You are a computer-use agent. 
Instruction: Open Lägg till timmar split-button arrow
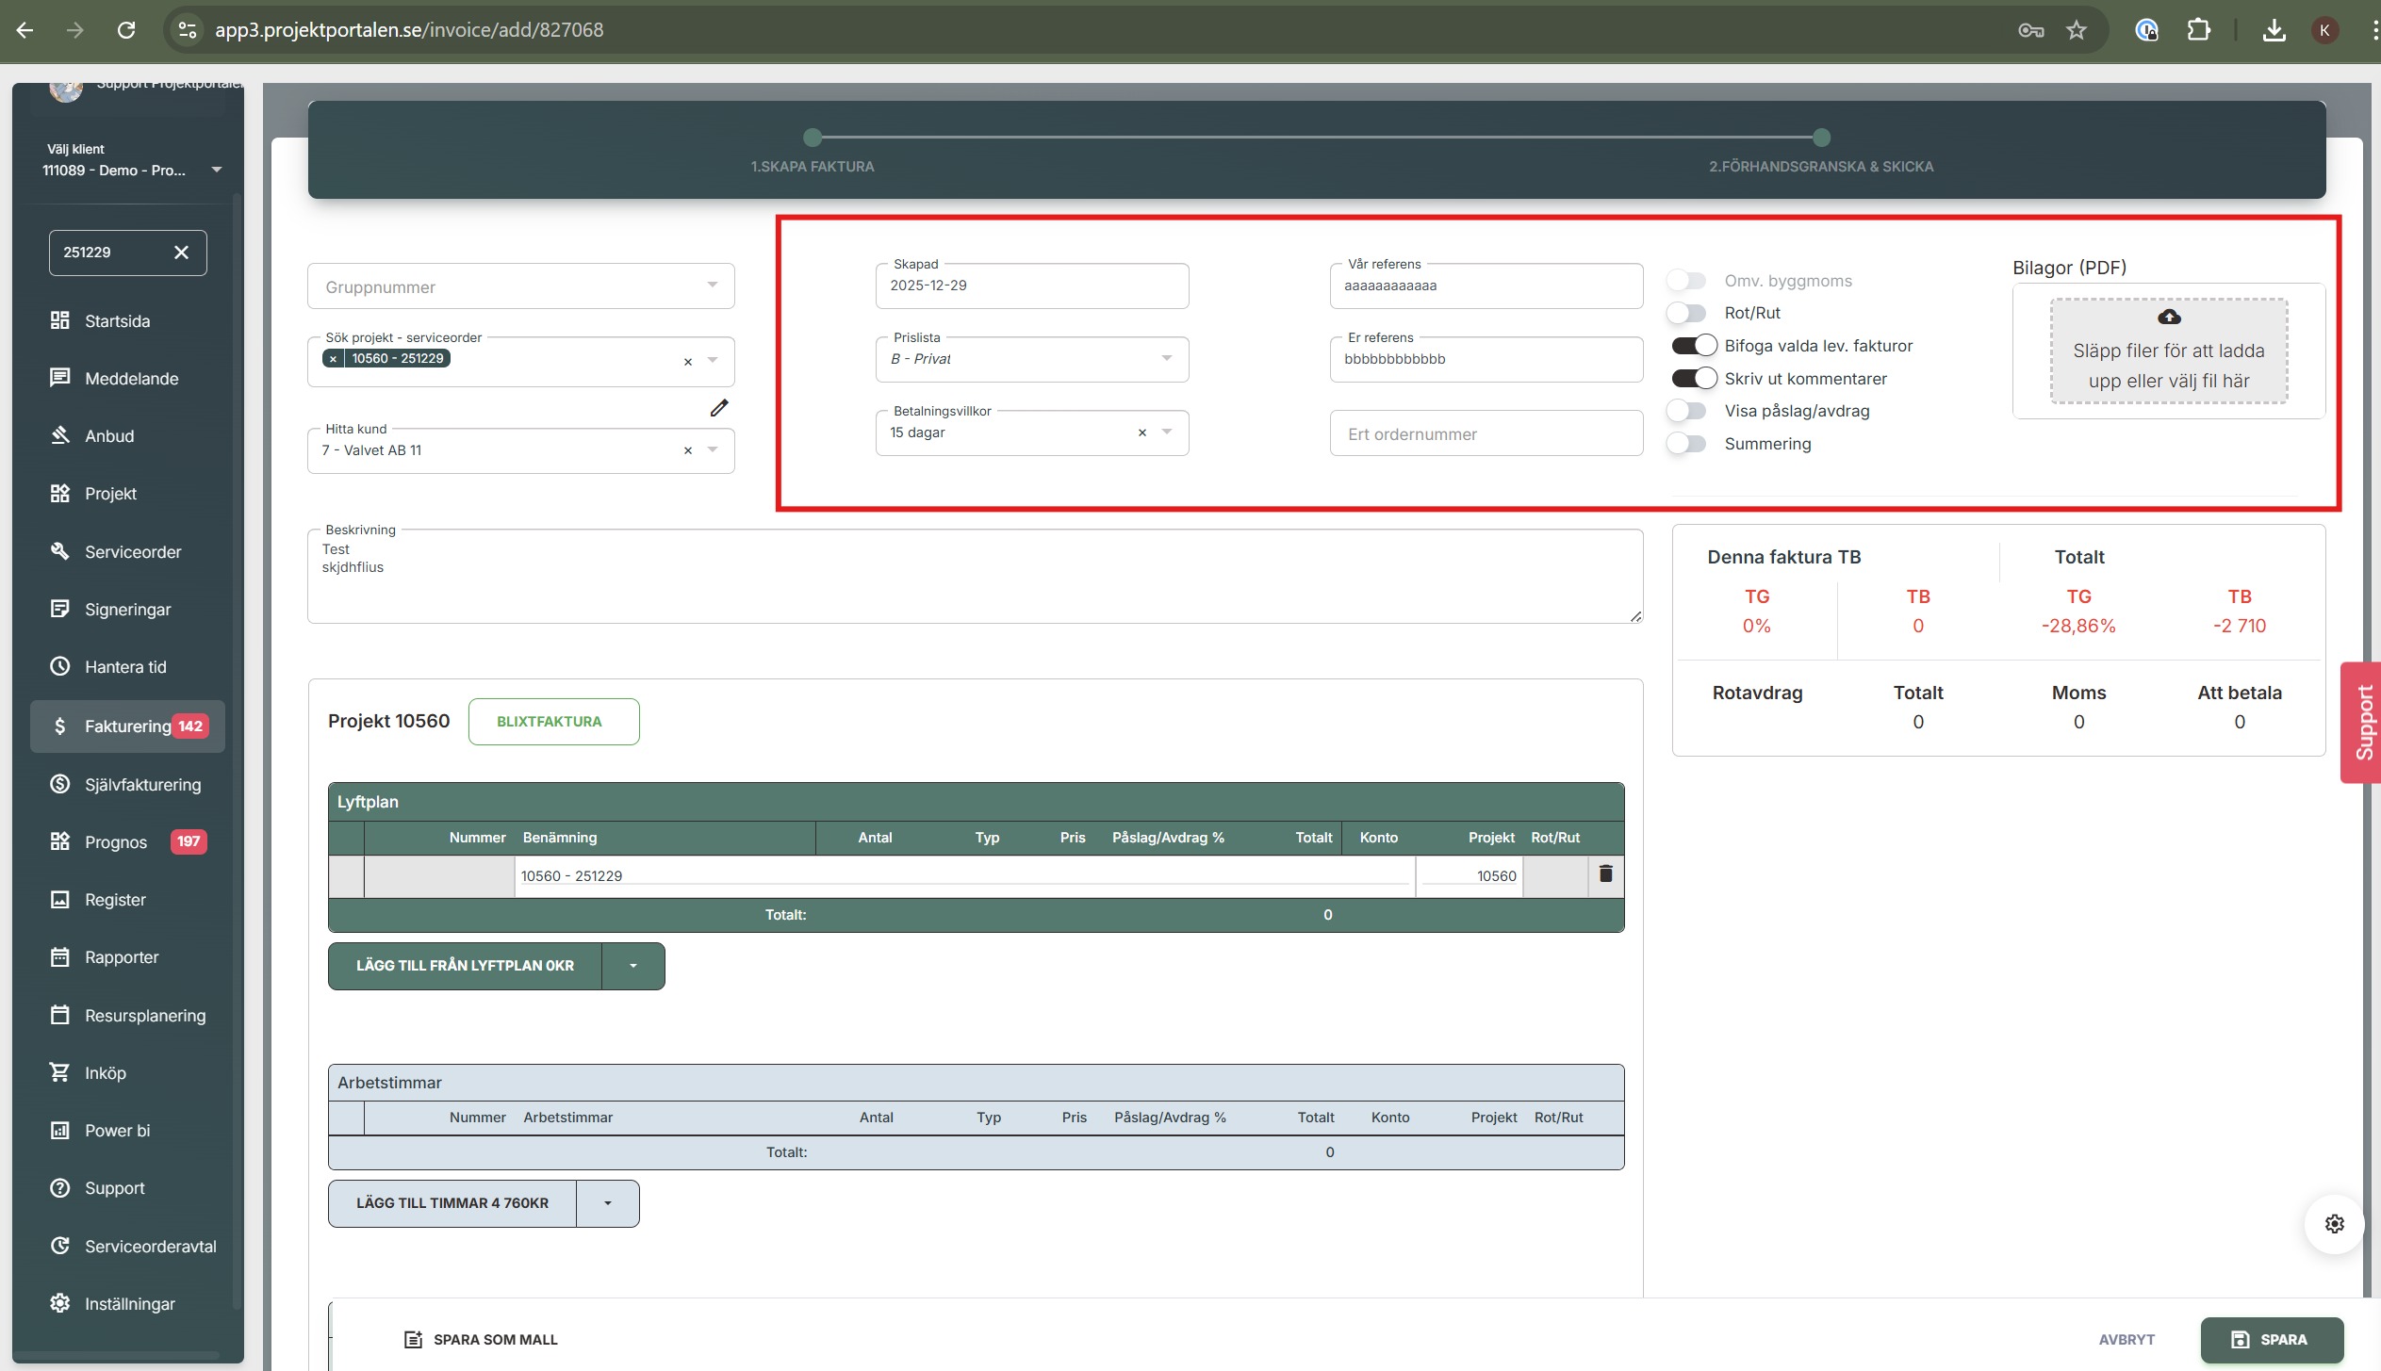pyautogui.click(x=608, y=1203)
